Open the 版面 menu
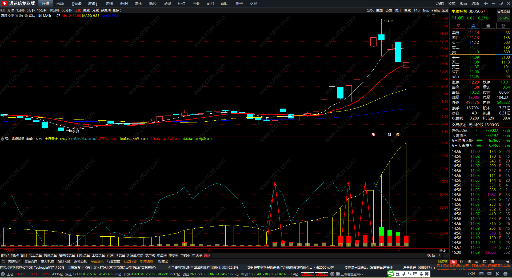The width and height of the screenshot is (512, 278). click(463, 3)
